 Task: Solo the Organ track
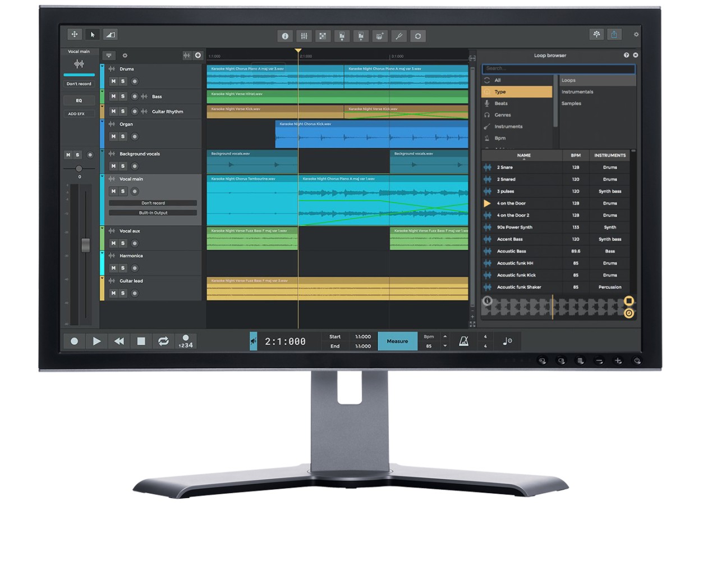point(123,136)
